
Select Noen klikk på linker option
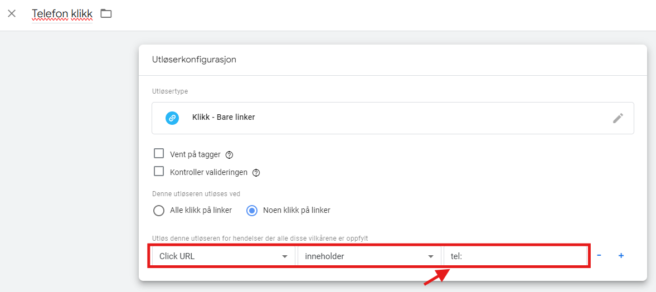(252, 211)
